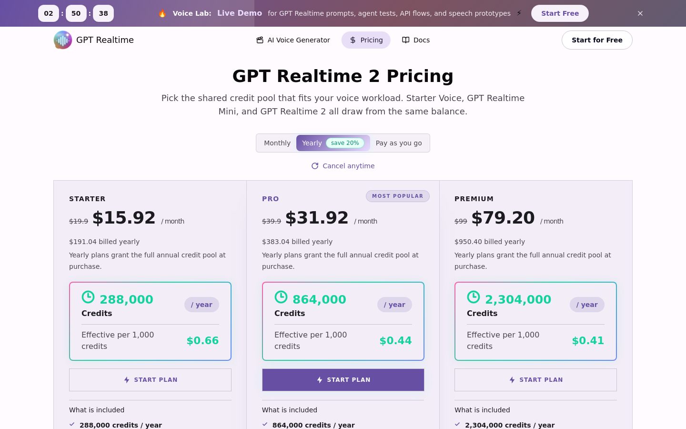Dismiss the Voice Lab promo banner
The height and width of the screenshot is (429, 686).
640,13
